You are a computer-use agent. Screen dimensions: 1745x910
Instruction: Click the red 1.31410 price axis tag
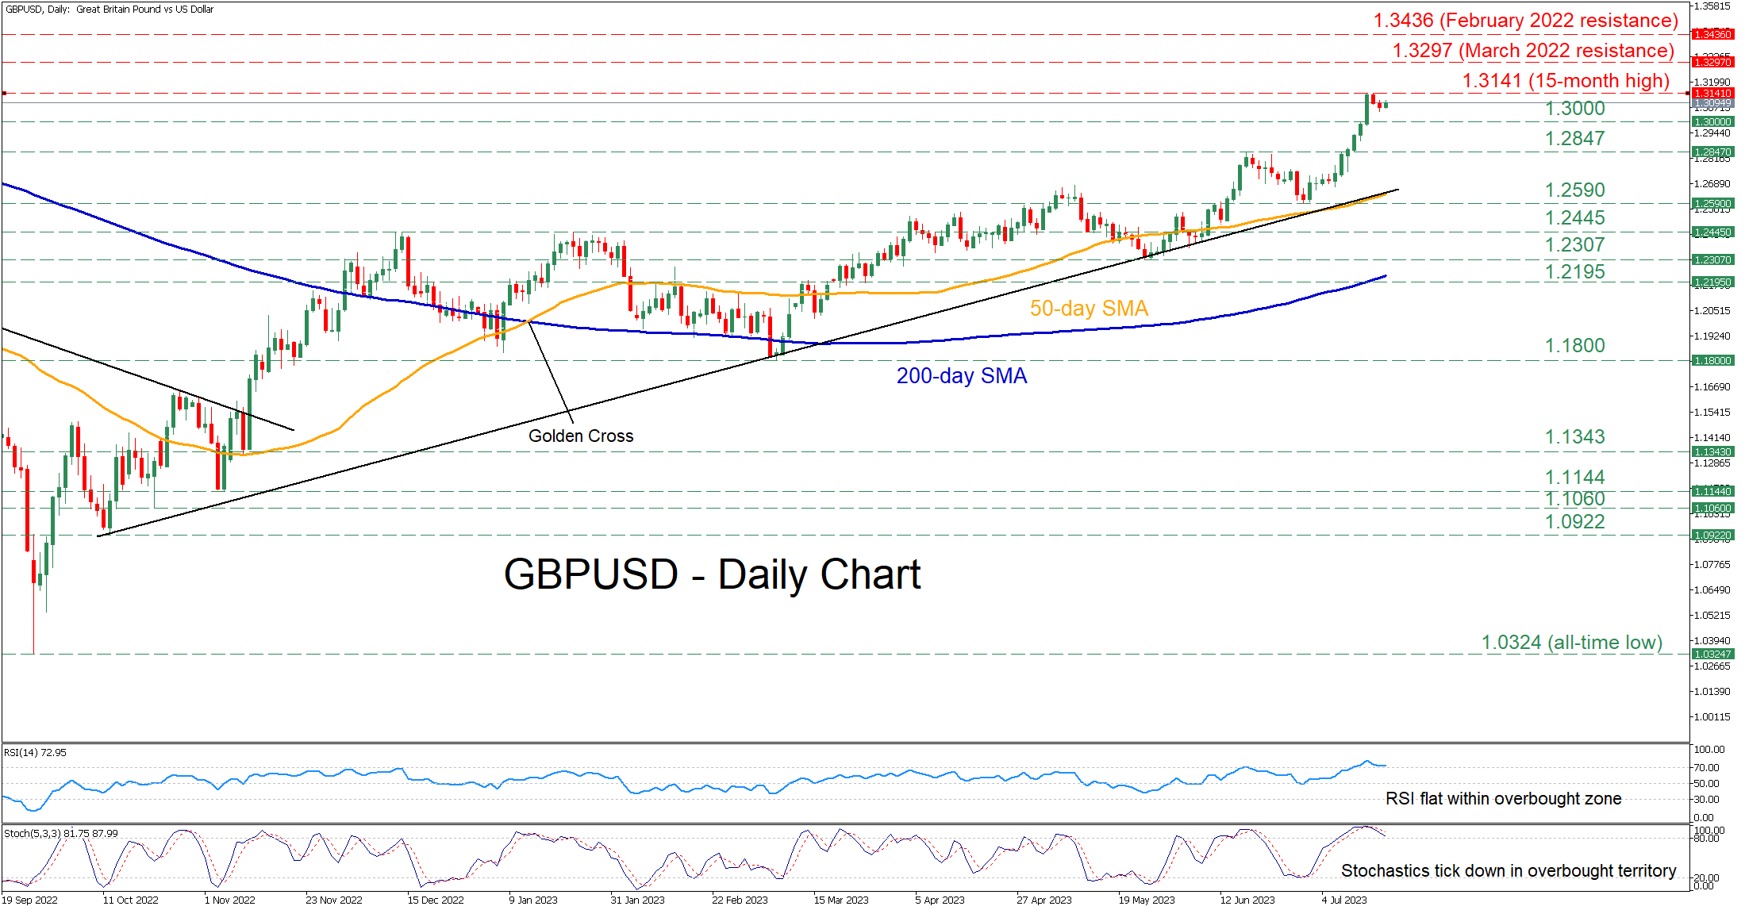[1712, 93]
